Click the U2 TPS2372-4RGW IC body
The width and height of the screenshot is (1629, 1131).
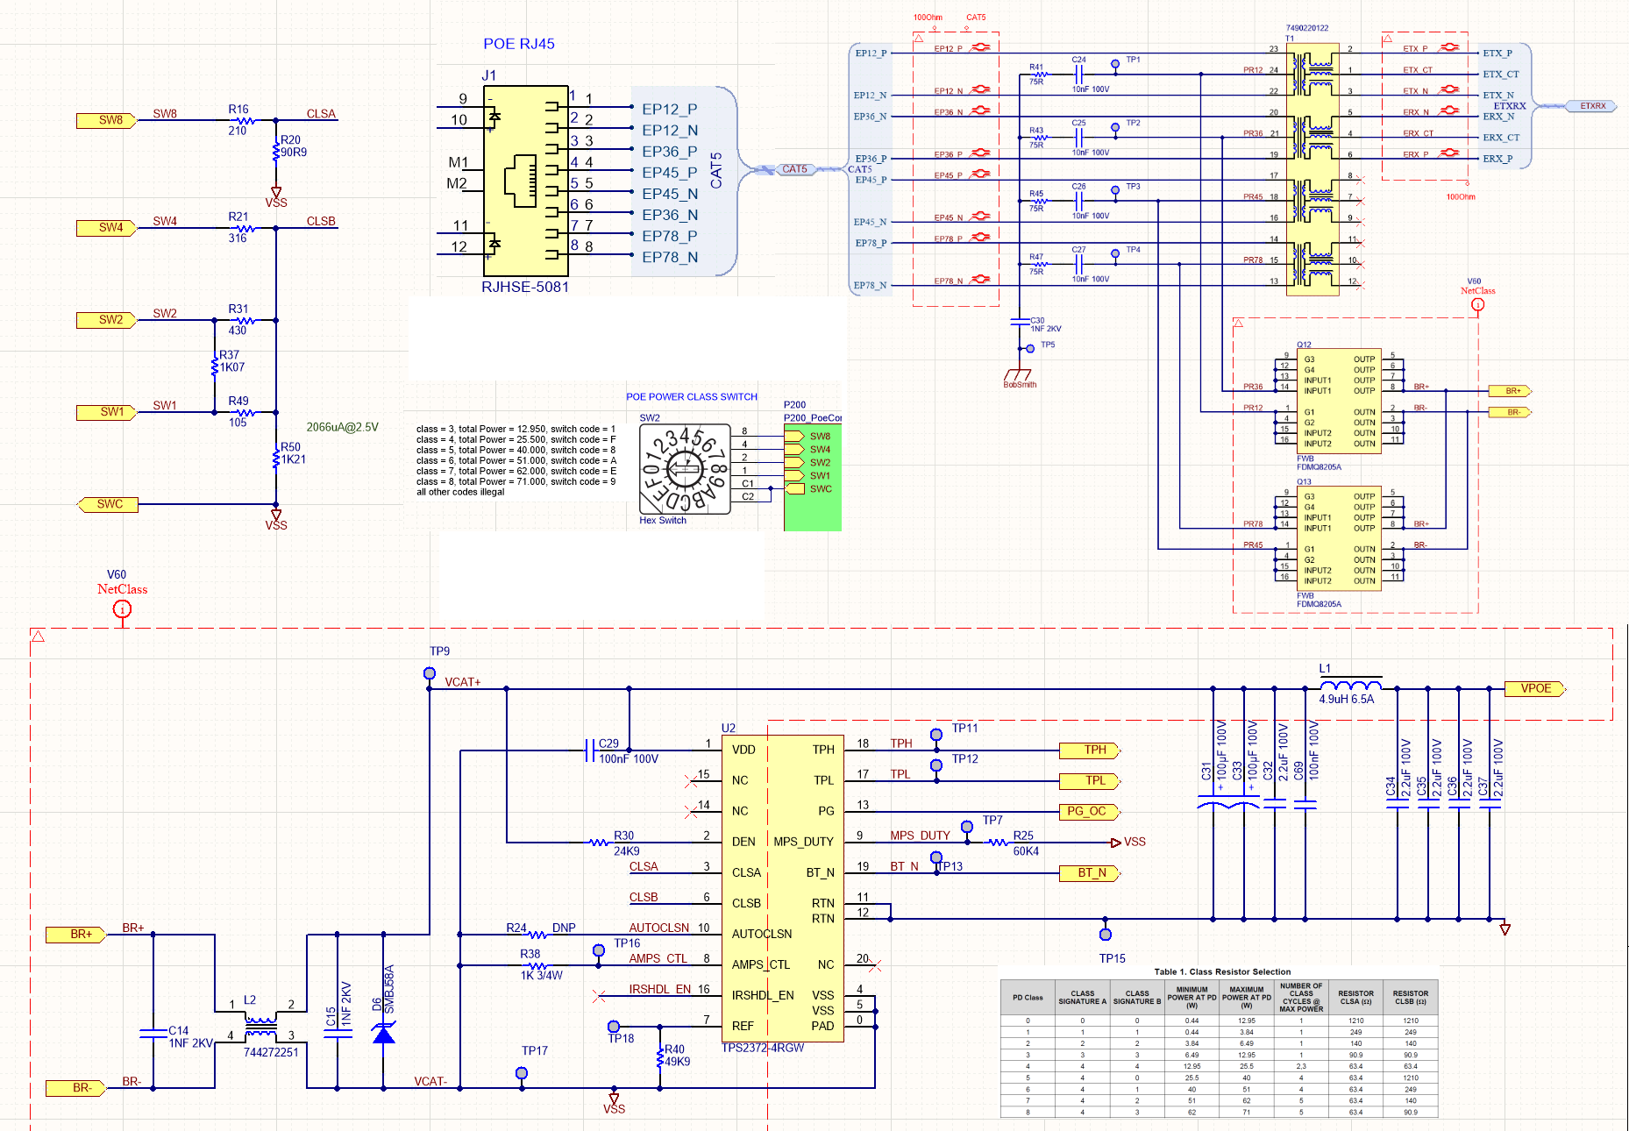(x=782, y=888)
